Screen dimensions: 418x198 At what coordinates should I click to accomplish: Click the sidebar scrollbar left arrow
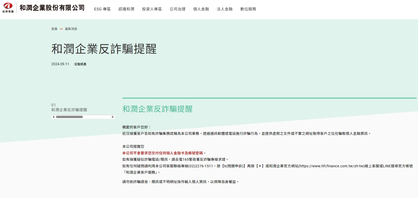point(53,117)
